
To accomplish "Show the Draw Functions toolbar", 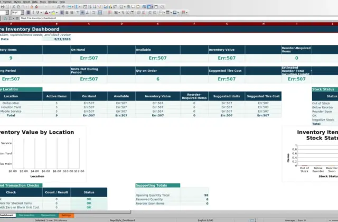I will pyautogui.click(x=162, y=7).
